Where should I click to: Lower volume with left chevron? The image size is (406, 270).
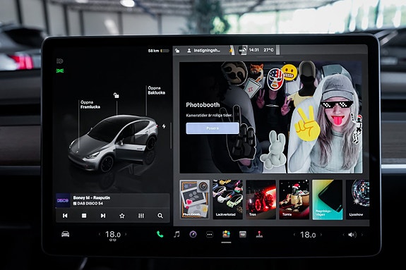pyautogui.click(x=344, y=235)
